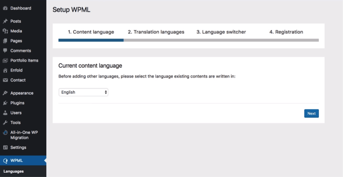Image resolution: width=343 pixels, height=177 pixels.
Task: Click the Comments speech bubble icon
Action: pyautogui.click(x=5, y=51)
